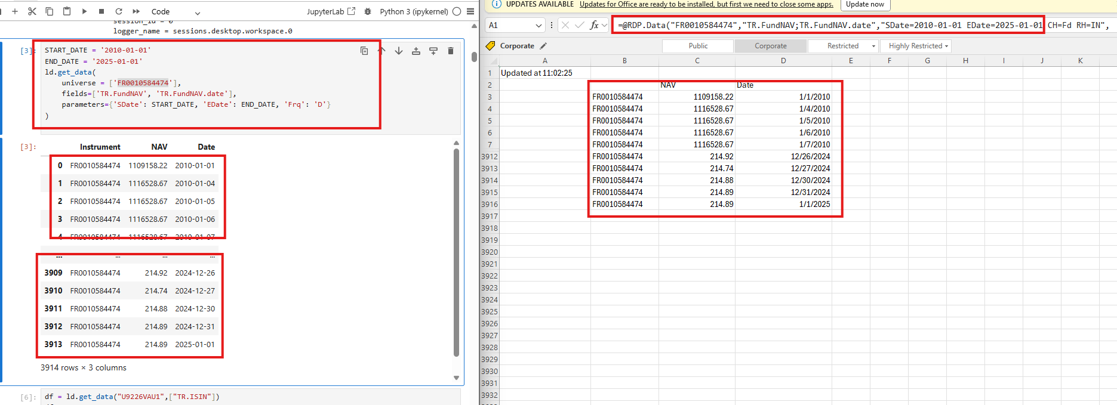Insert a cell above the active cell

[416, 51]
